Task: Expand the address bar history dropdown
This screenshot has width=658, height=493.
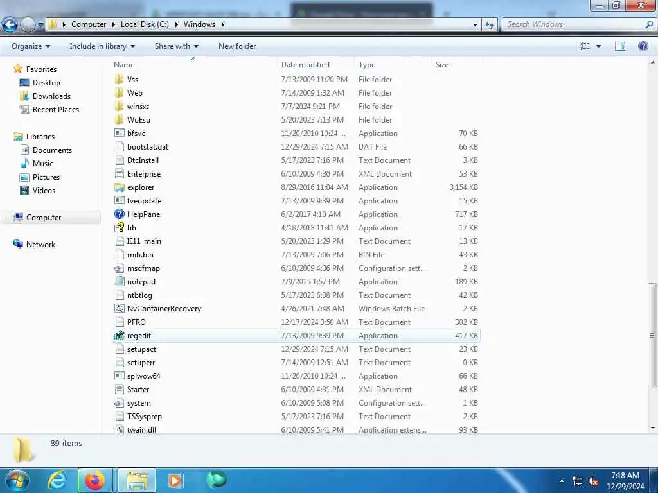Action: click(x=475, y=25)
